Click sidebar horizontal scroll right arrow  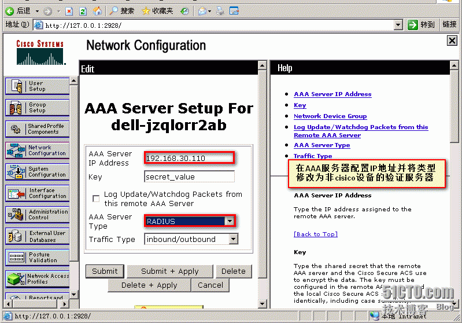click(65, 303)
